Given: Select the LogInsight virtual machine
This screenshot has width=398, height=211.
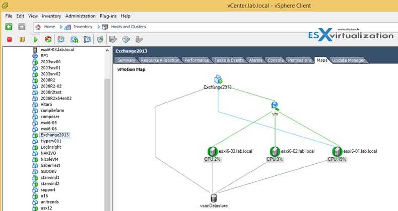Looking at the screenshot, I should pyautogui.click(x=51, y=147).
